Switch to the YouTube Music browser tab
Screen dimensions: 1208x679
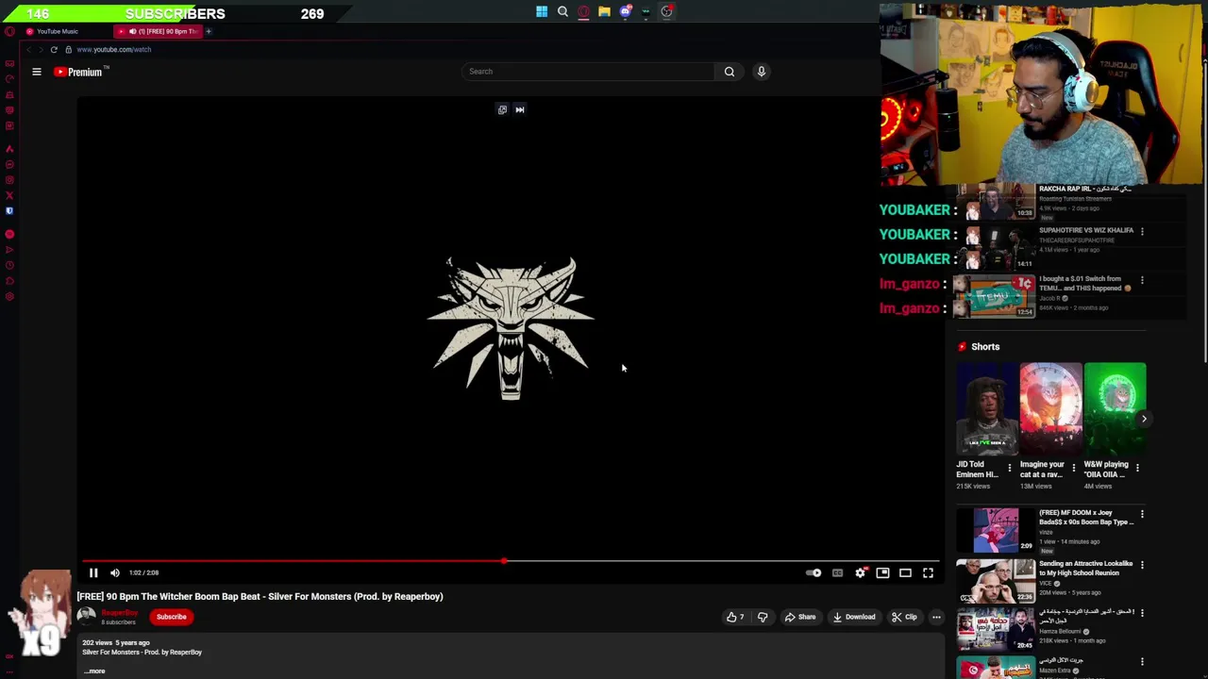point(66,31)
